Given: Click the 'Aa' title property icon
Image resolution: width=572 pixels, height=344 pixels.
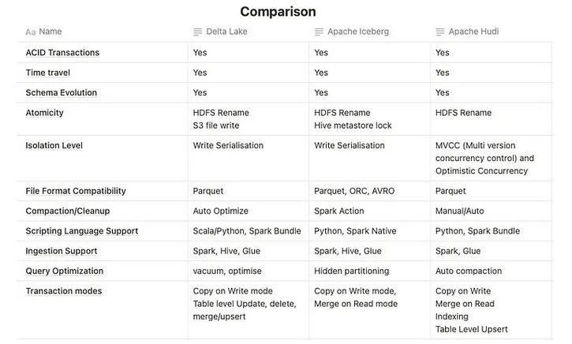Looking at the screenshot, I should 31,32.
